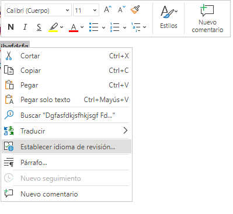The height and width of the screenshot is (214, 233).
Task: Select the globe-check proofing language icon
Action: coord(9,146)
